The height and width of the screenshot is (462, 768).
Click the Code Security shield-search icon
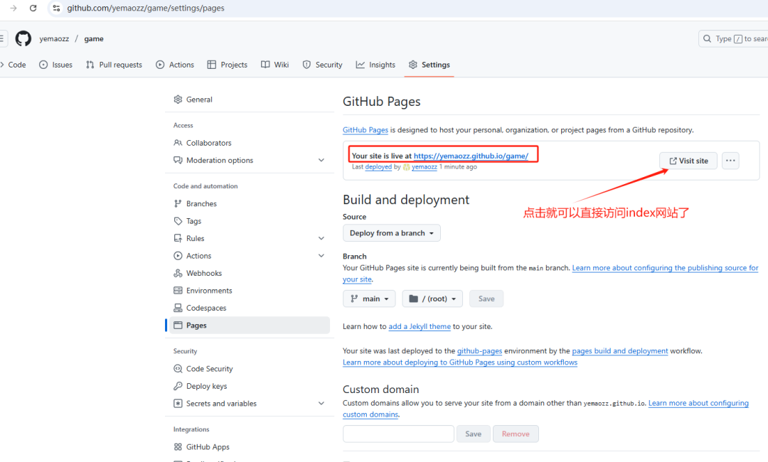(178, 369)
